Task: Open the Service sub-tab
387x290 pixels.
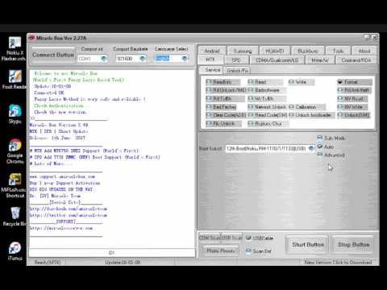Action: (212, 70)
